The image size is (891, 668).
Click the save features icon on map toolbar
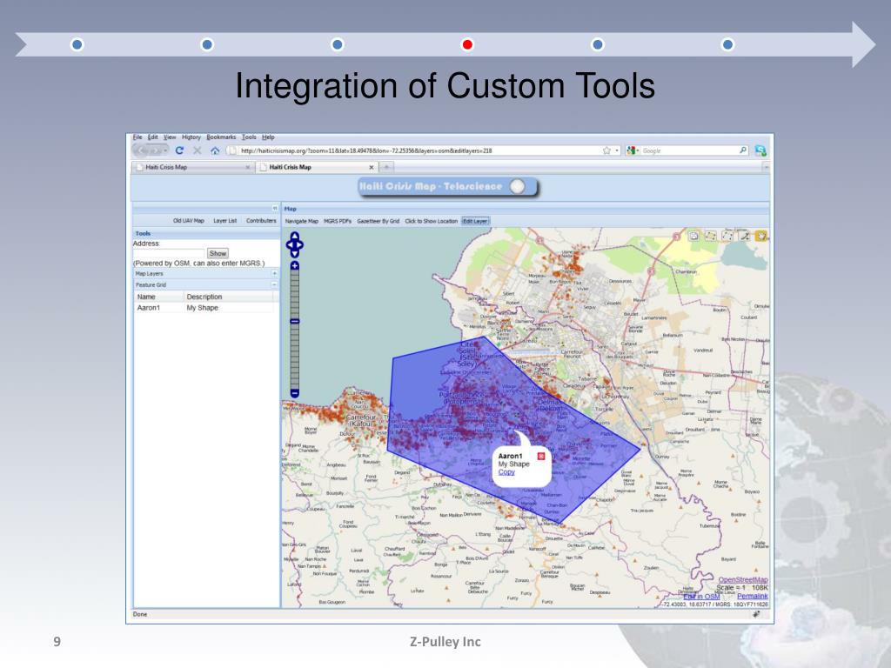click(x=693, y=235)
